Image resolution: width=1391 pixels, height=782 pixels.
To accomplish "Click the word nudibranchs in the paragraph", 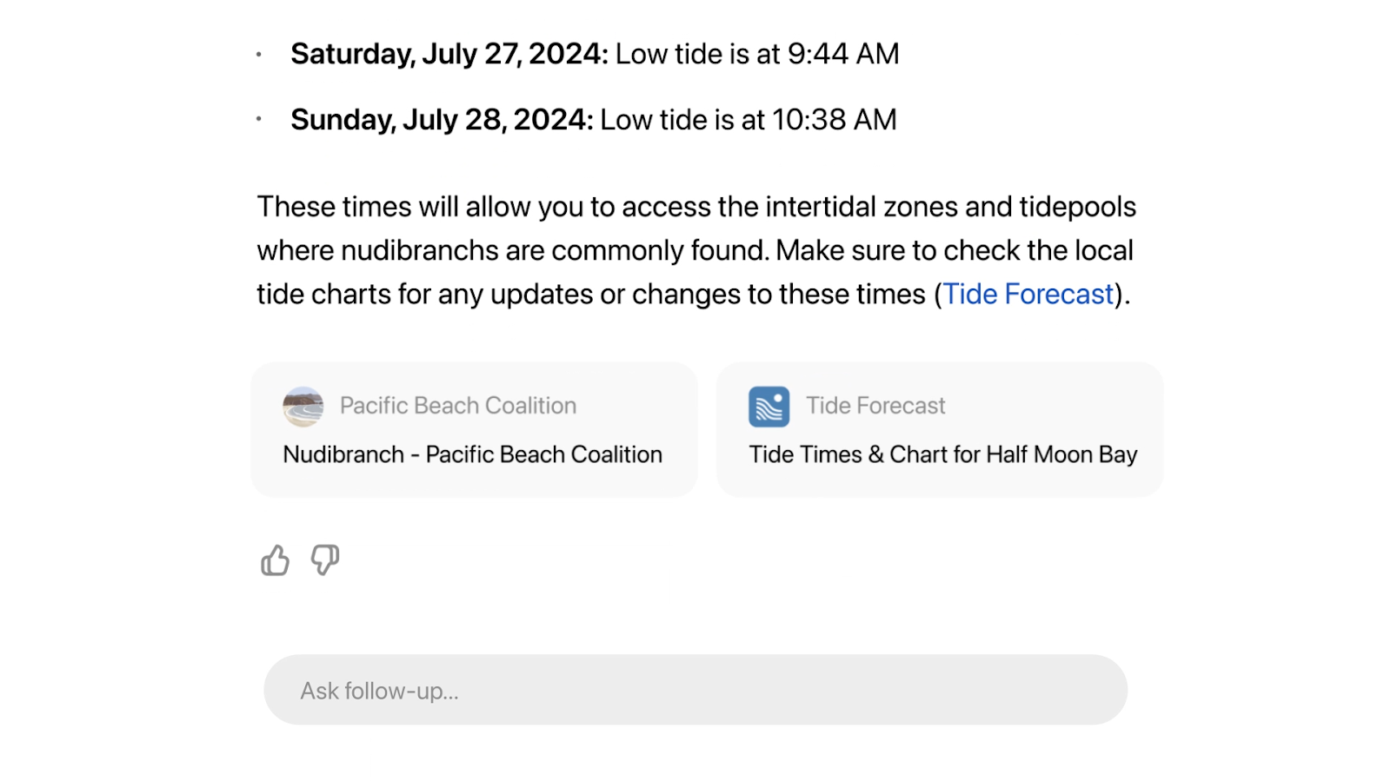I will pos(421,250).
